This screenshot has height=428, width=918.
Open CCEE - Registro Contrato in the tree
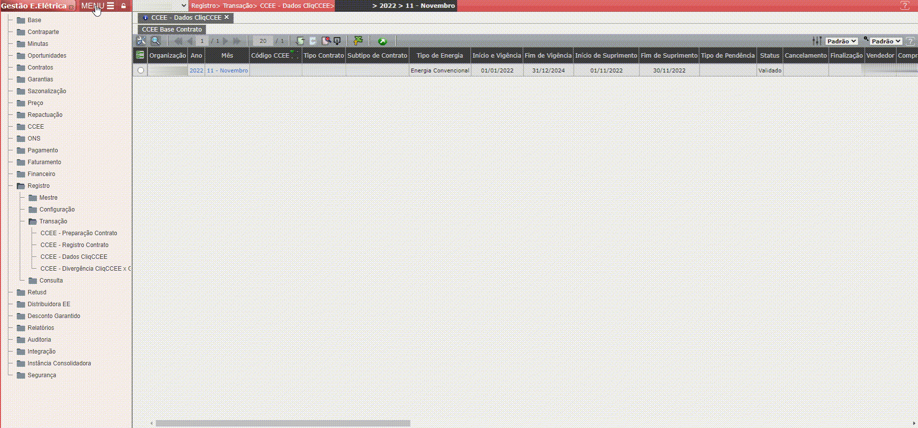pos(74,245)
